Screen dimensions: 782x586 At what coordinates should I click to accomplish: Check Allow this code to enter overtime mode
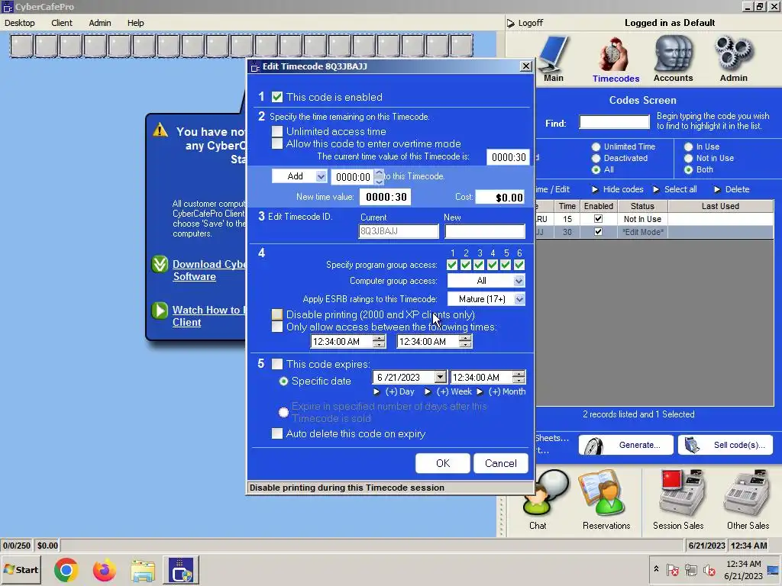coord(277,143)
